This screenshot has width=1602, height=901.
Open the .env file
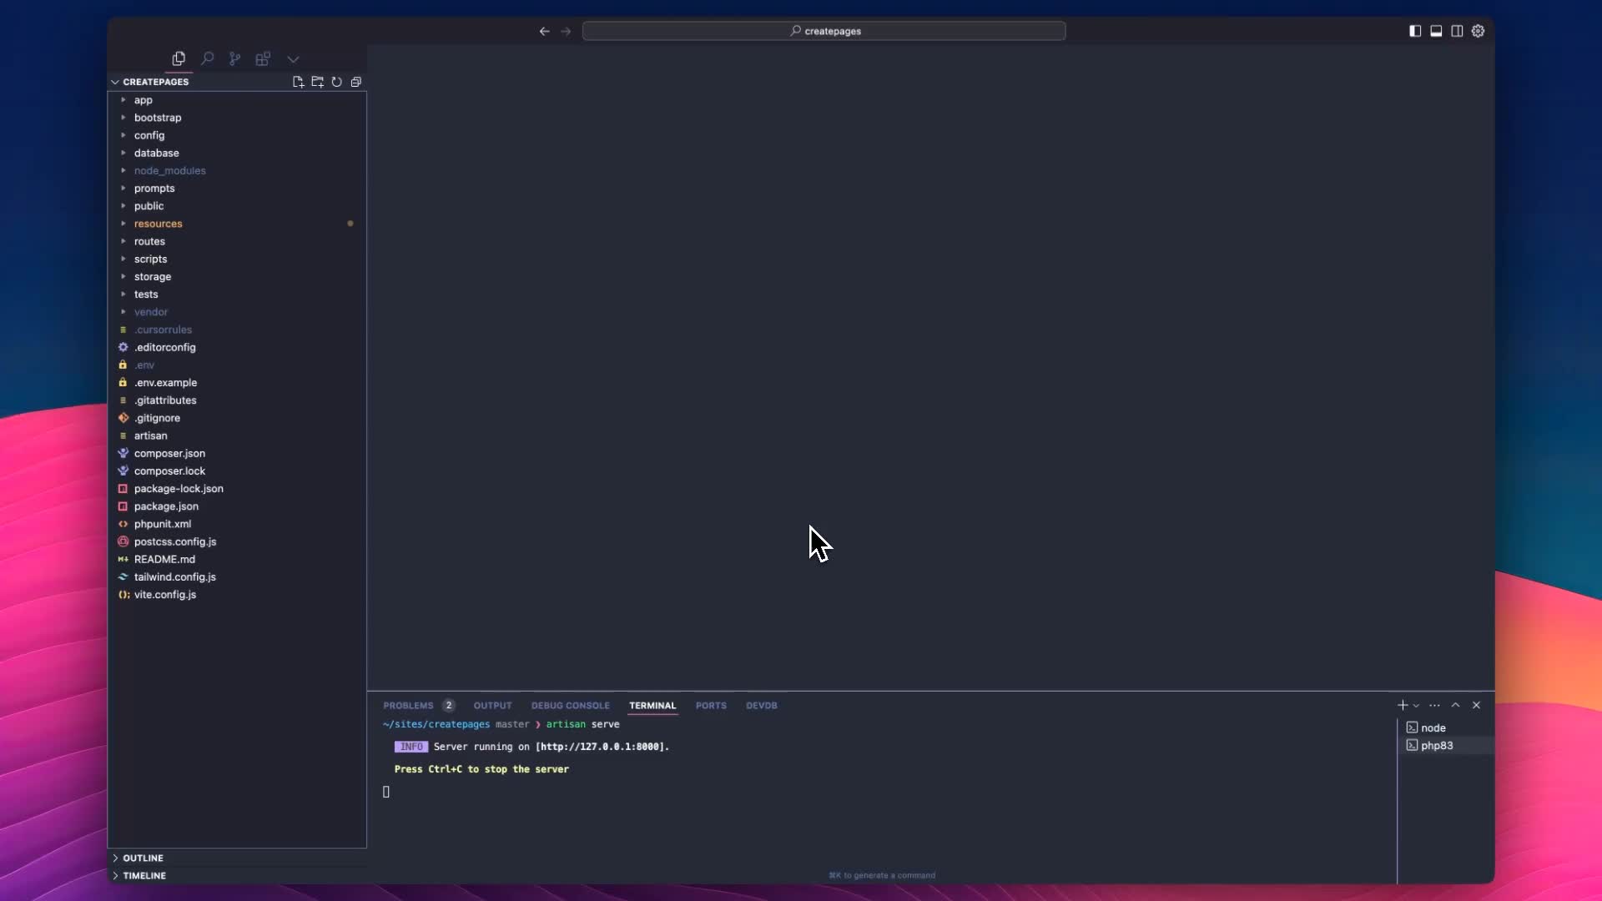(x=237, y=365)
